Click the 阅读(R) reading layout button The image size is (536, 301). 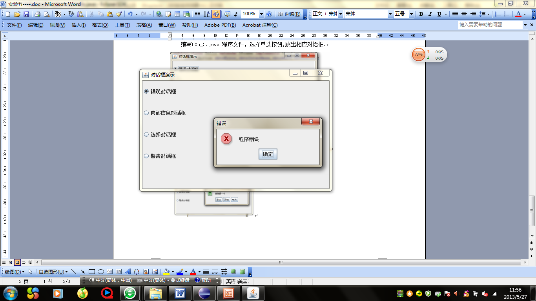pyautogui.click(x=289, y=14)
